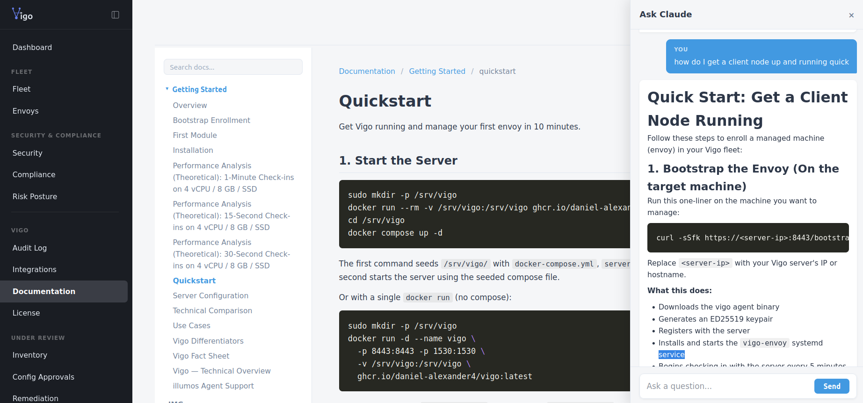Open Risk Posture page

coord(35,196)
